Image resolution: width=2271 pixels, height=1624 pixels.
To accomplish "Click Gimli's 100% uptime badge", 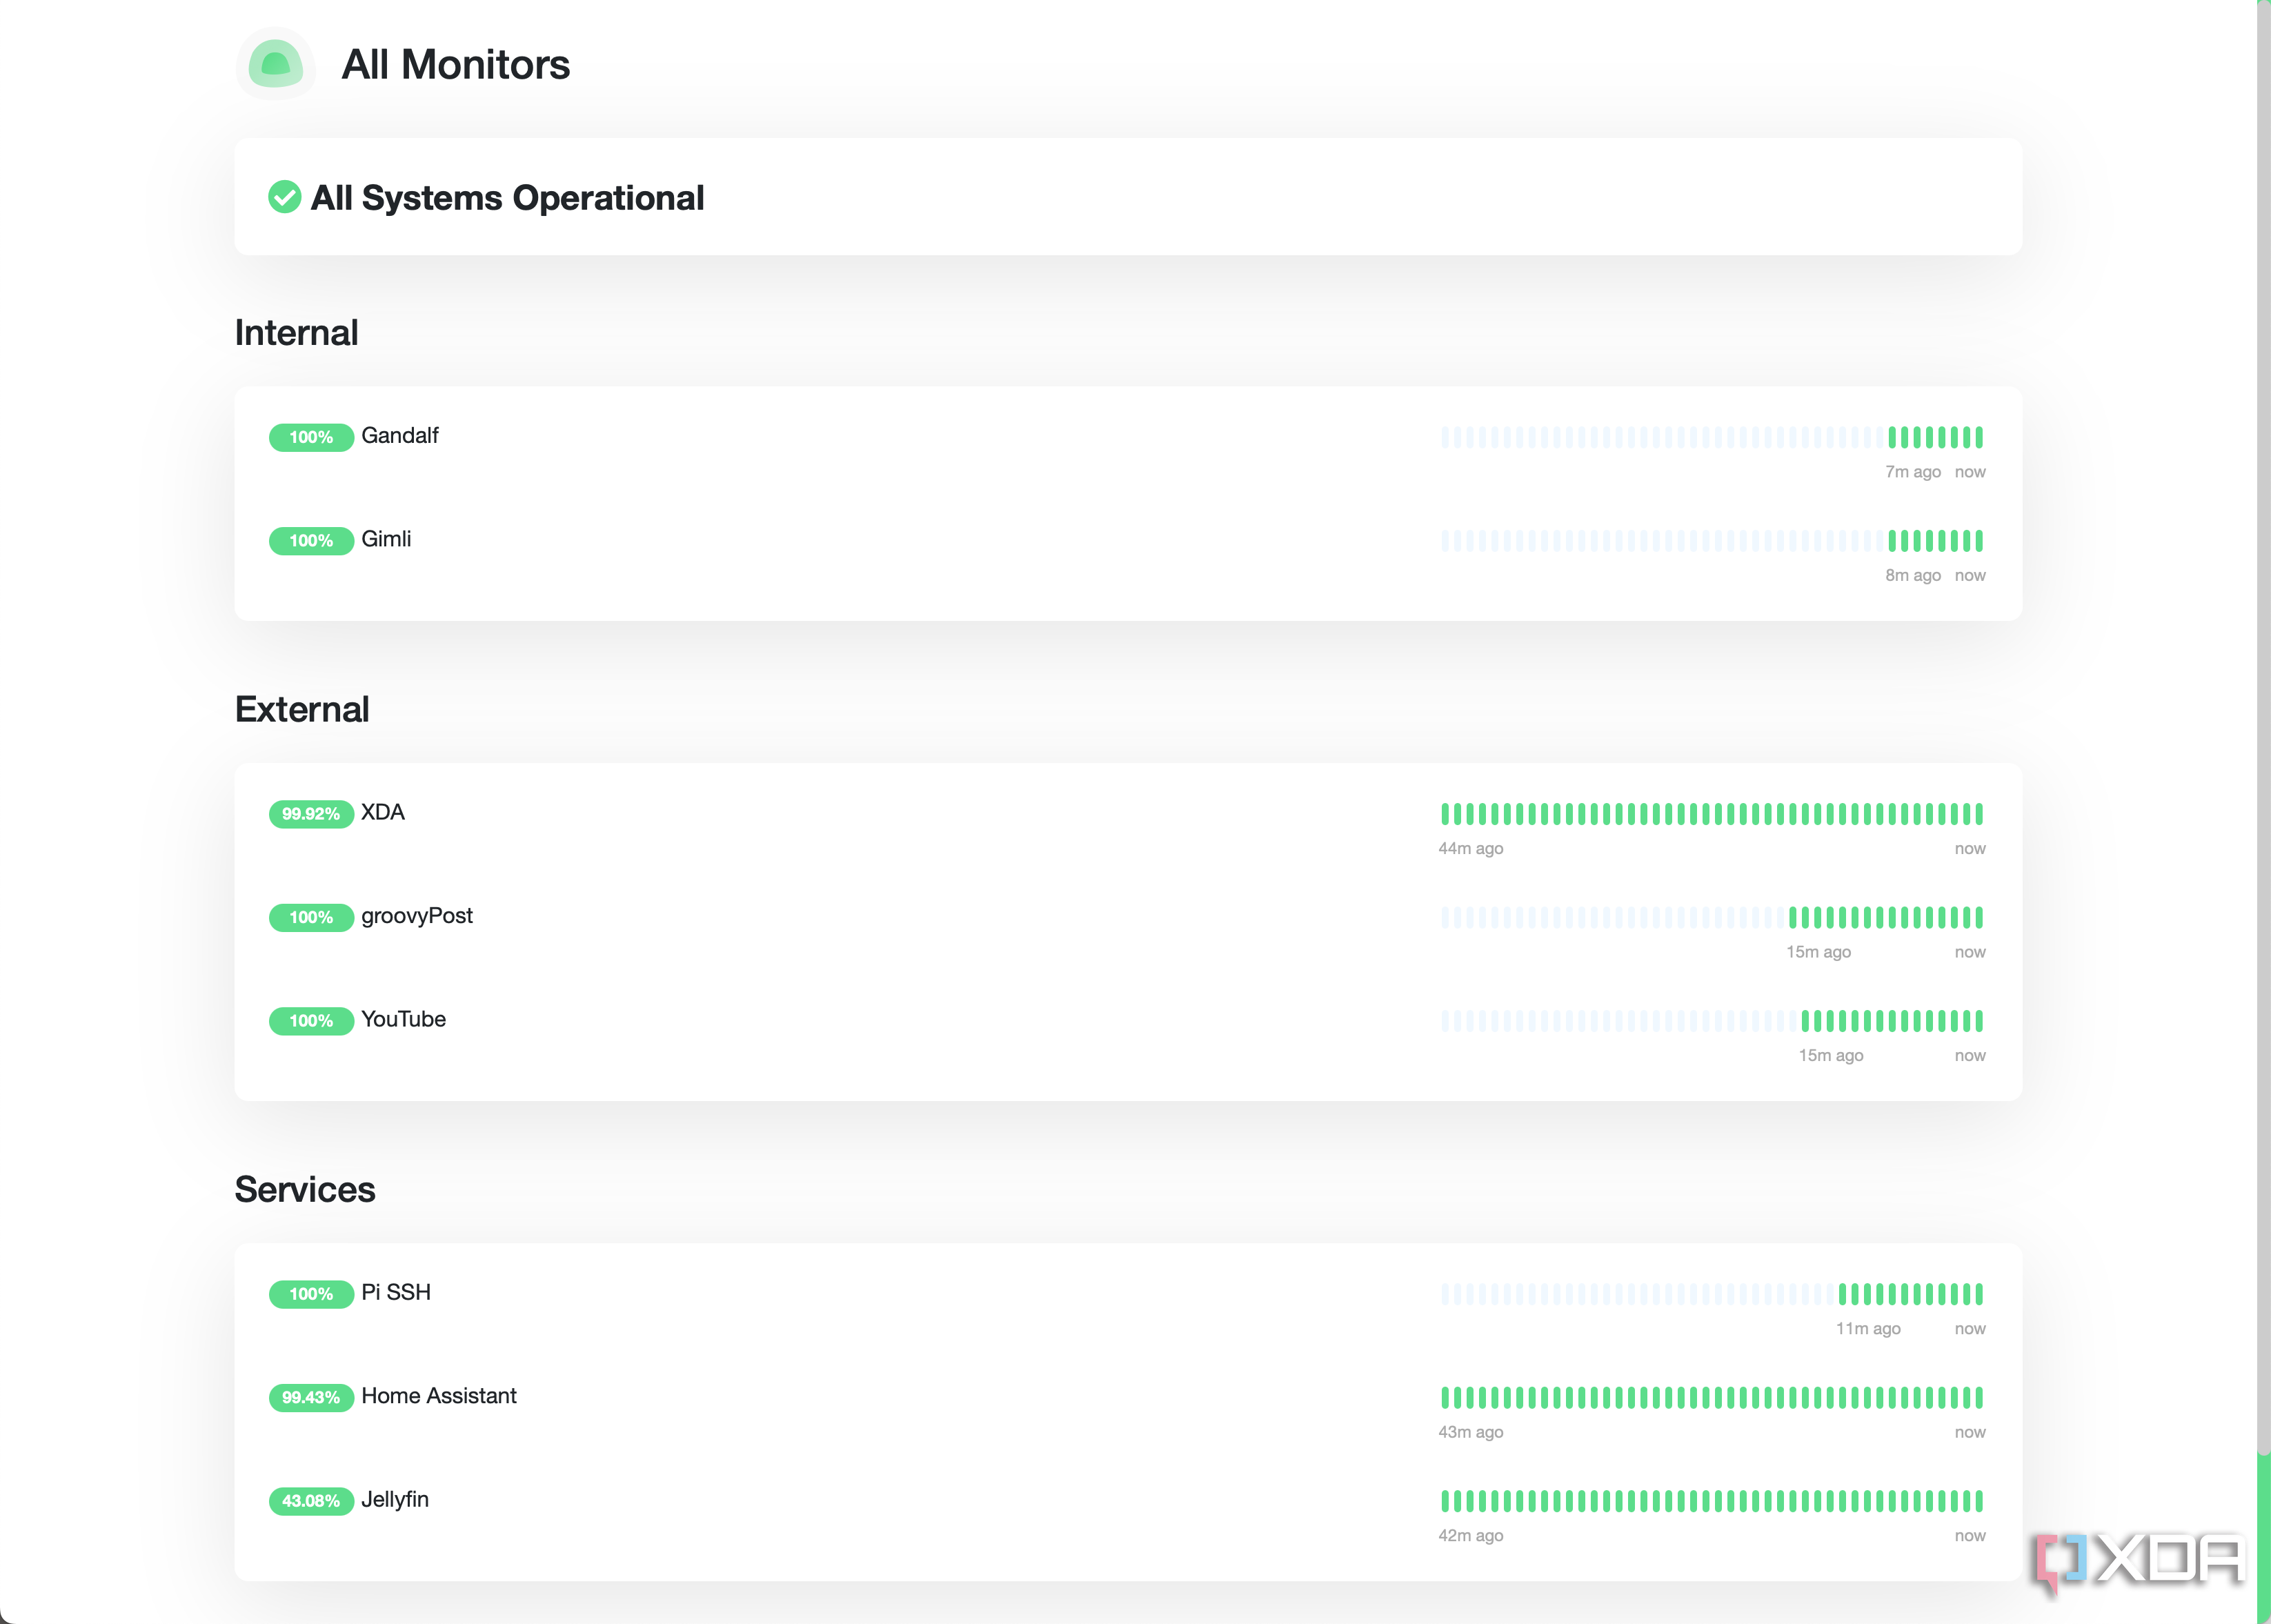I will (311, 541).
